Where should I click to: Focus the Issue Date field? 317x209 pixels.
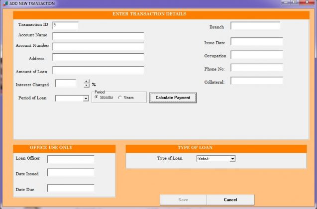(256, 42)
